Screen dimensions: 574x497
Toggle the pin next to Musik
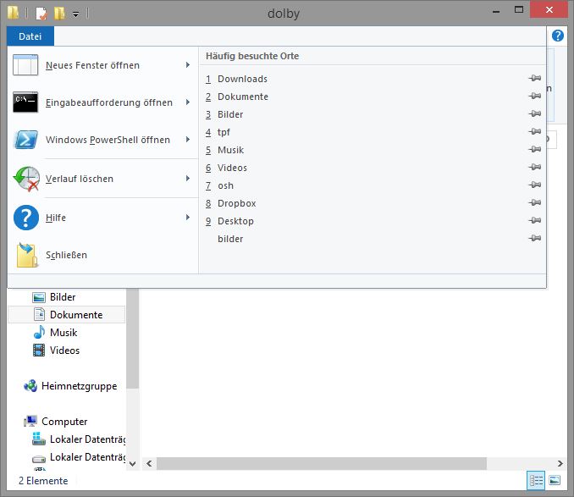point(534,150)
